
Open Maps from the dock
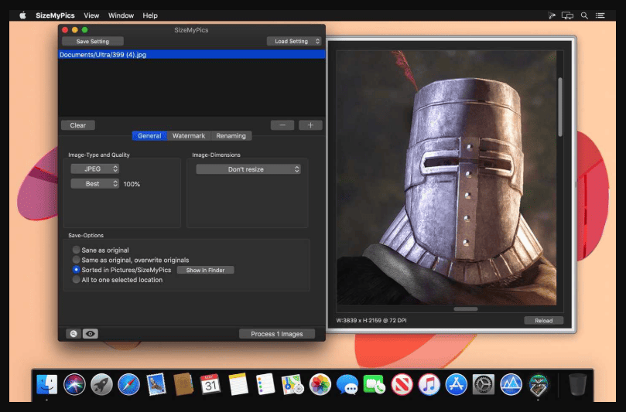click(292, 384)
